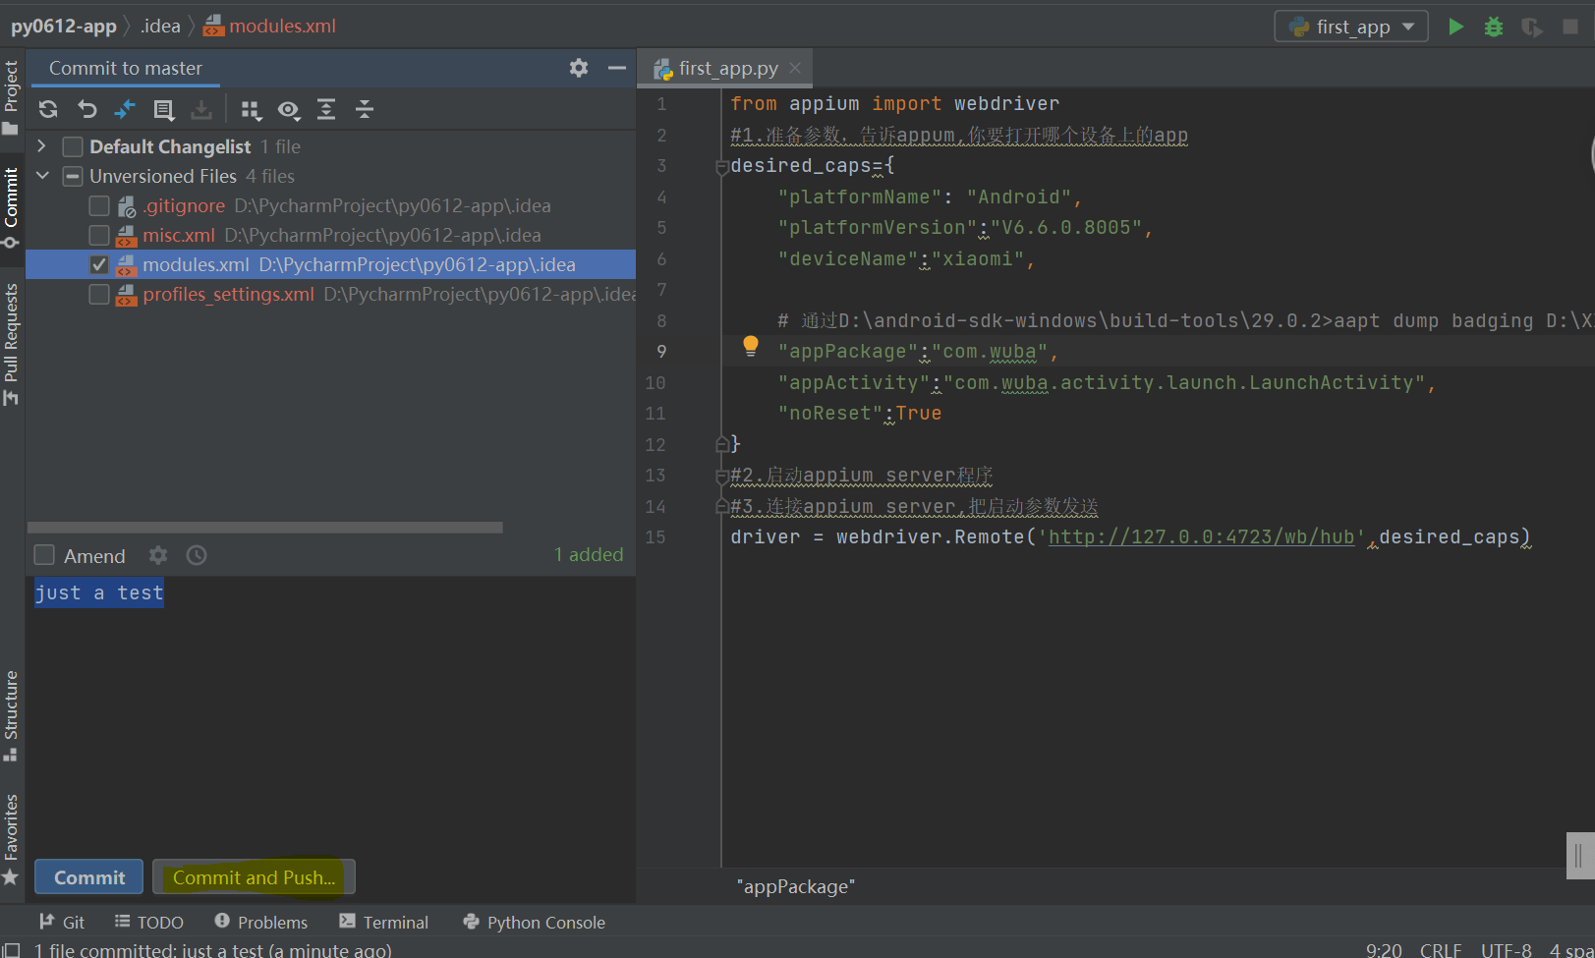
Task: Select the Commit to master tab
Action: pos(125,68)
